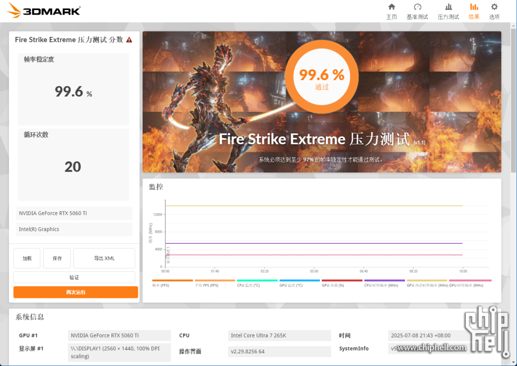Open the 基准测试 benchmarks gauge icon
The image size is (517, 366).
click(417, 7)
